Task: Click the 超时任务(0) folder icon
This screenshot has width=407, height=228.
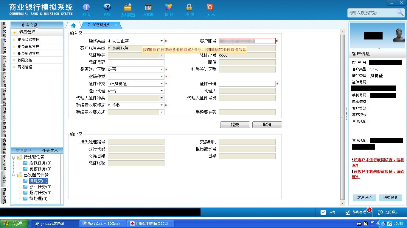Action: click(x=25, y=193)
